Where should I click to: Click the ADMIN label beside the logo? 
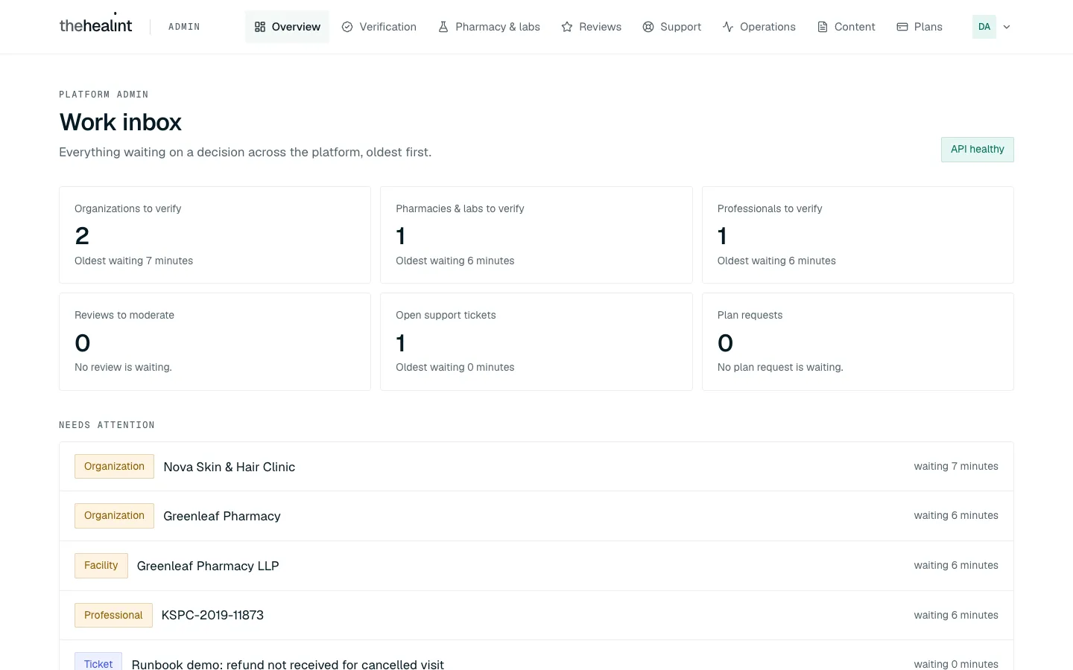tap(184, 27)
